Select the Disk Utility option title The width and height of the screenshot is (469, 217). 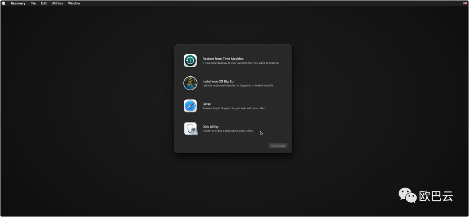[x=211, y=127]
